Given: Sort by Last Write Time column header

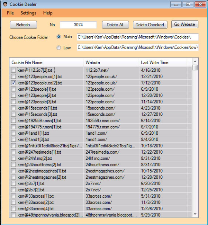Looking at the screenshot, I should pos(163,63).
